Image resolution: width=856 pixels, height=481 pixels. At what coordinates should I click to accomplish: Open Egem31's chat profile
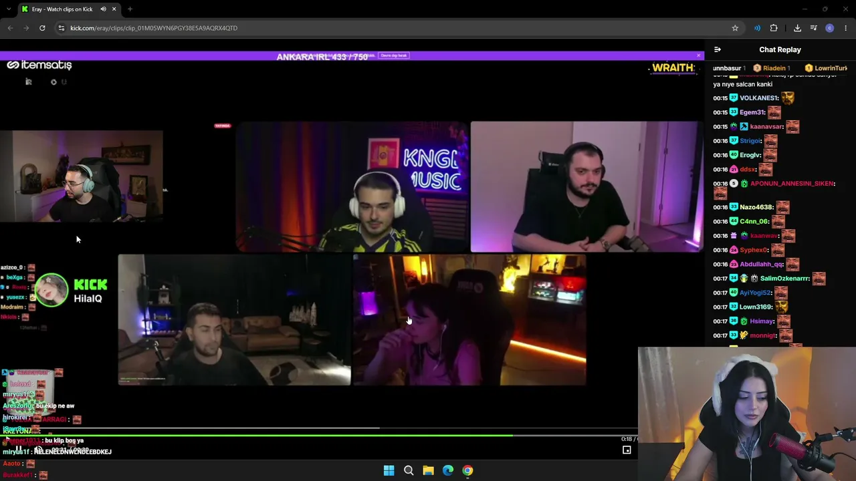coord(752,112)
